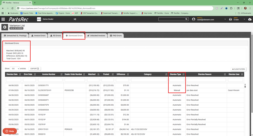The height and width of the screenshot is (136, 253).
Task: Sort by Error Date column arrows
Action: tap(35, 74)
